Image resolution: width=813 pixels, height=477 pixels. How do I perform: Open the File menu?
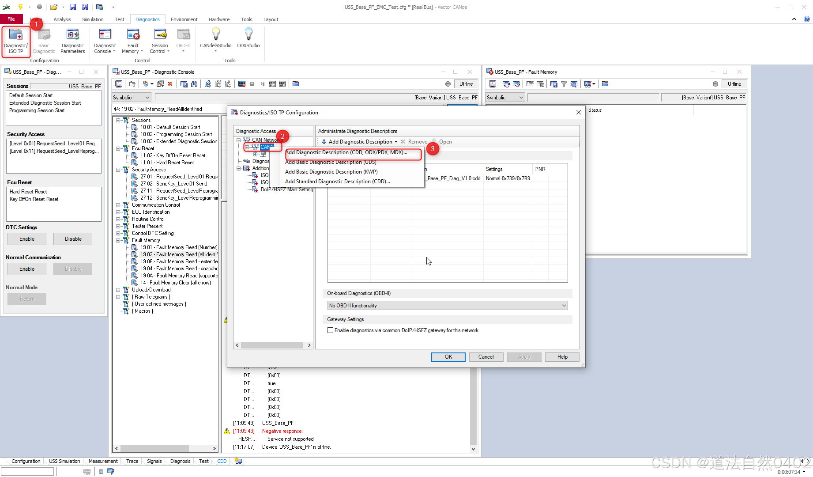click(11, 19)
